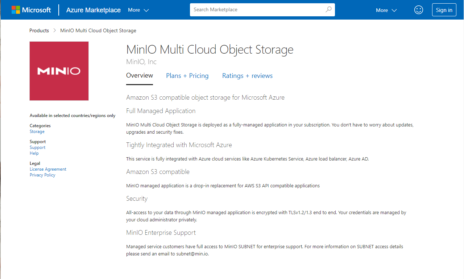Click the search magnifier icon
464x279 pixels.
(328, 10)
